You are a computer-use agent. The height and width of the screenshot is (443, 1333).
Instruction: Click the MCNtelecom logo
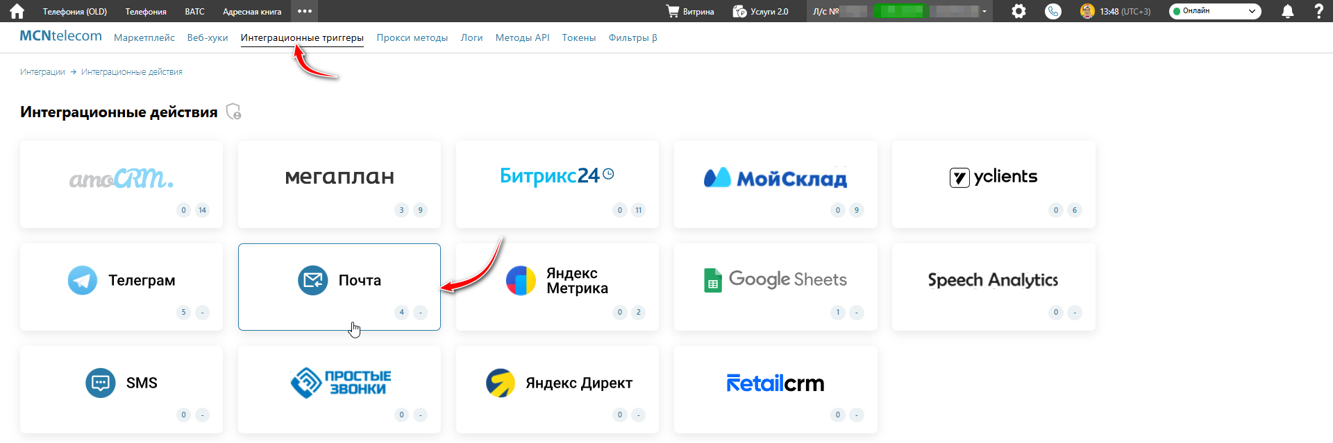coord(60,36)
